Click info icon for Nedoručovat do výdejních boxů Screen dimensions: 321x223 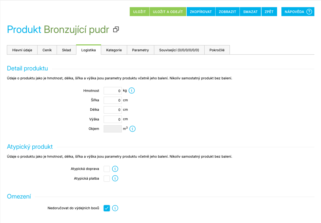tap(115, 208)
